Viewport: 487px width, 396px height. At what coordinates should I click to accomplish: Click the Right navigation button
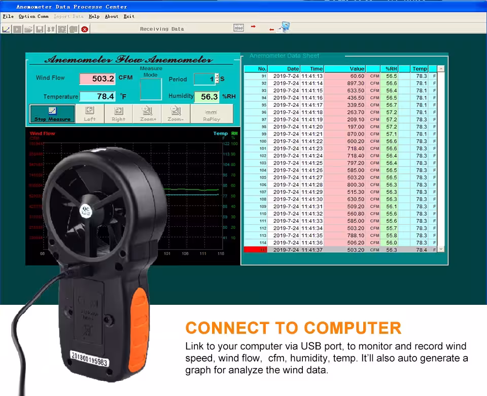[x=119, y=114]
